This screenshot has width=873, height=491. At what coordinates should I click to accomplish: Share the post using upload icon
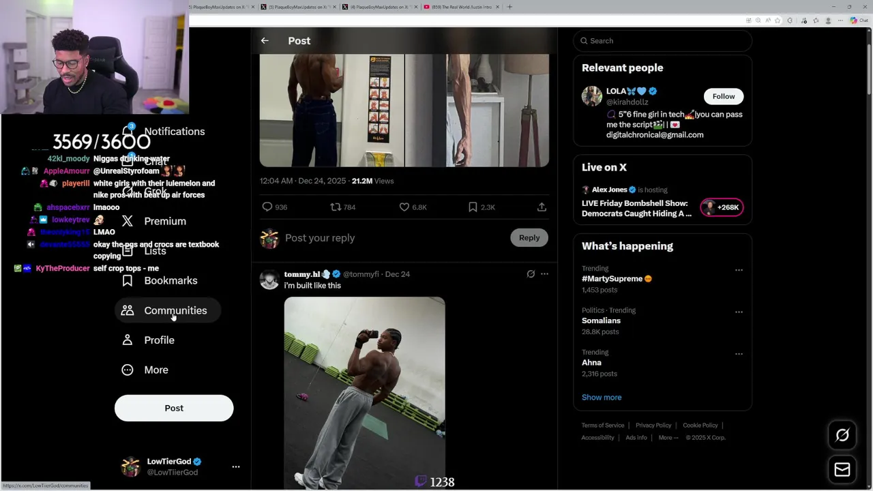[542, 207]
